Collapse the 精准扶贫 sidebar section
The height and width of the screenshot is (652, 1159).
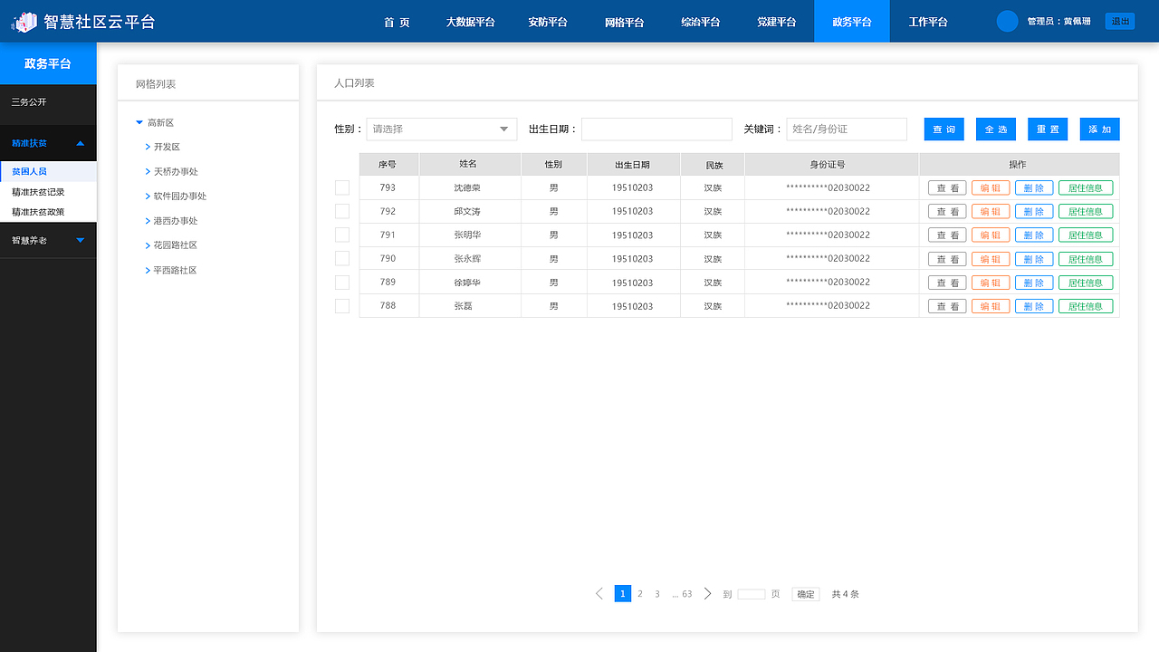(48, 142)
